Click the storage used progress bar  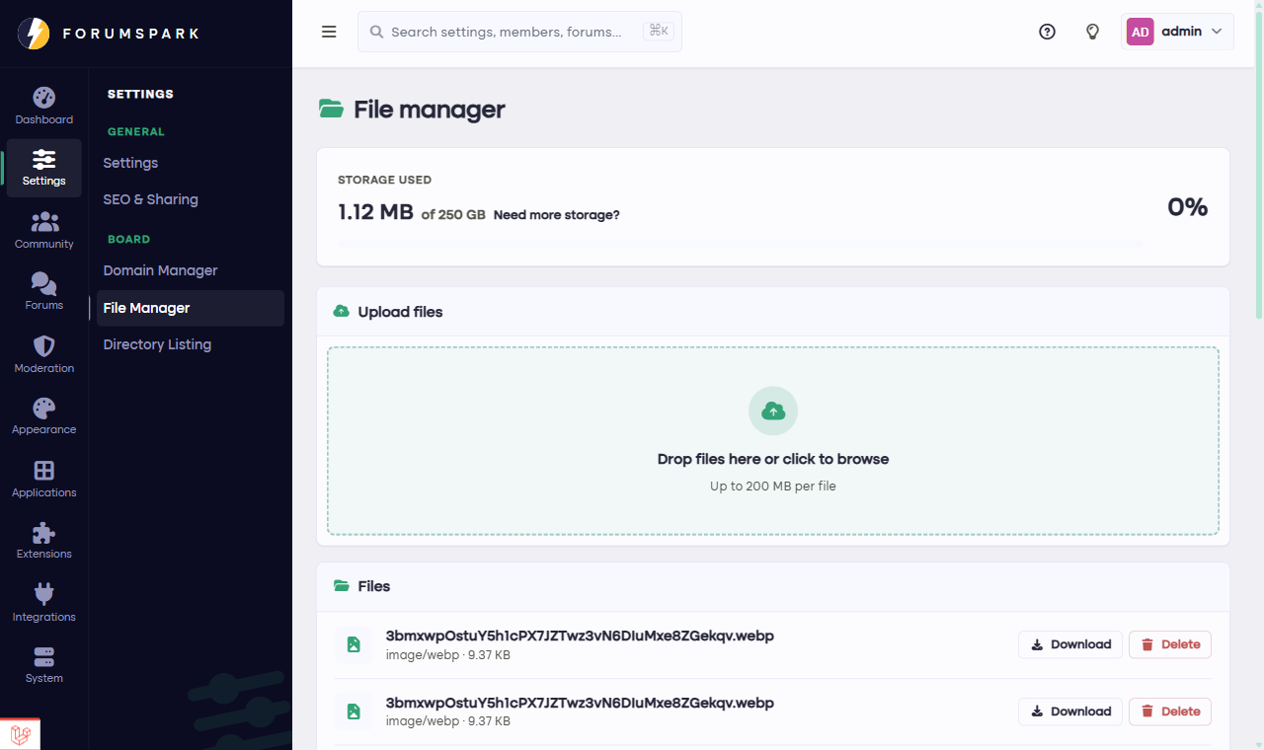coord(740,243)
